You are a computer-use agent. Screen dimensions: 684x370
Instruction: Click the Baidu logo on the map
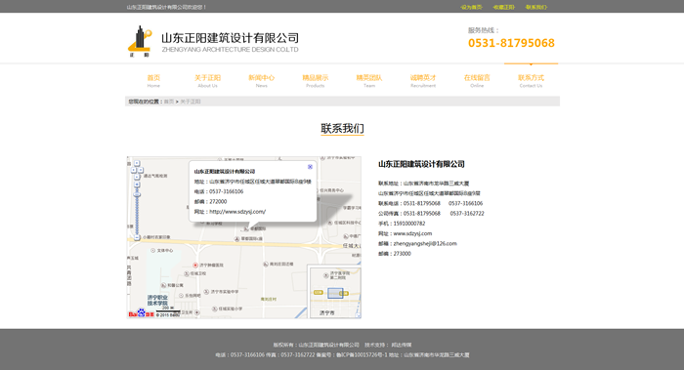[141, 313]
